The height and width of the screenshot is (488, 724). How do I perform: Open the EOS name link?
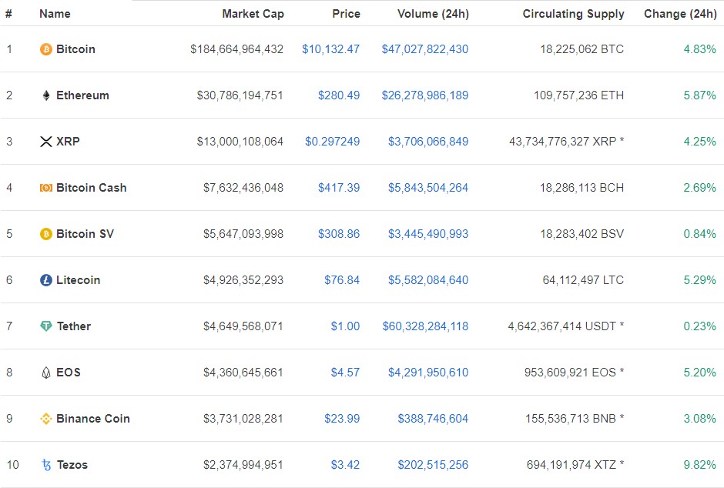(x=69, y=373)
